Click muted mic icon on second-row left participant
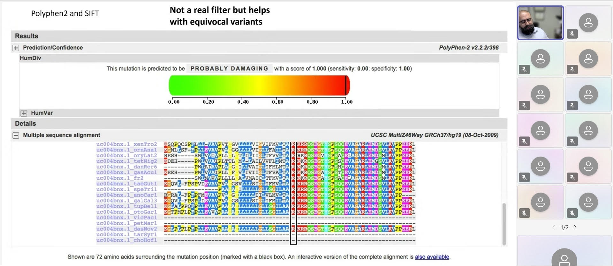The height and width of the screenshot is (266, 613). click(524, 69)
